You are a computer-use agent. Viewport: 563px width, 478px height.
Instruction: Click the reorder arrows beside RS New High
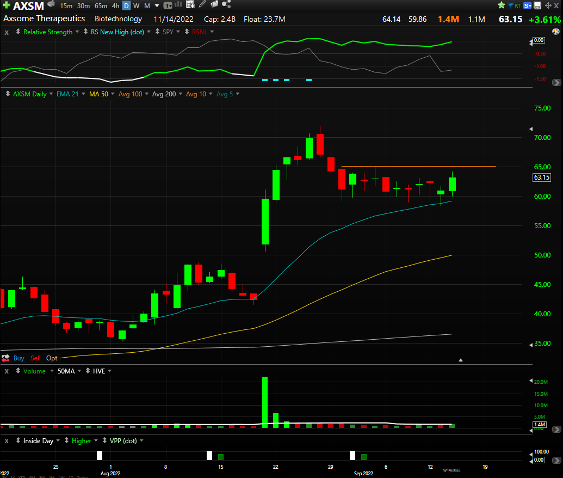click(x=85, y=32)
